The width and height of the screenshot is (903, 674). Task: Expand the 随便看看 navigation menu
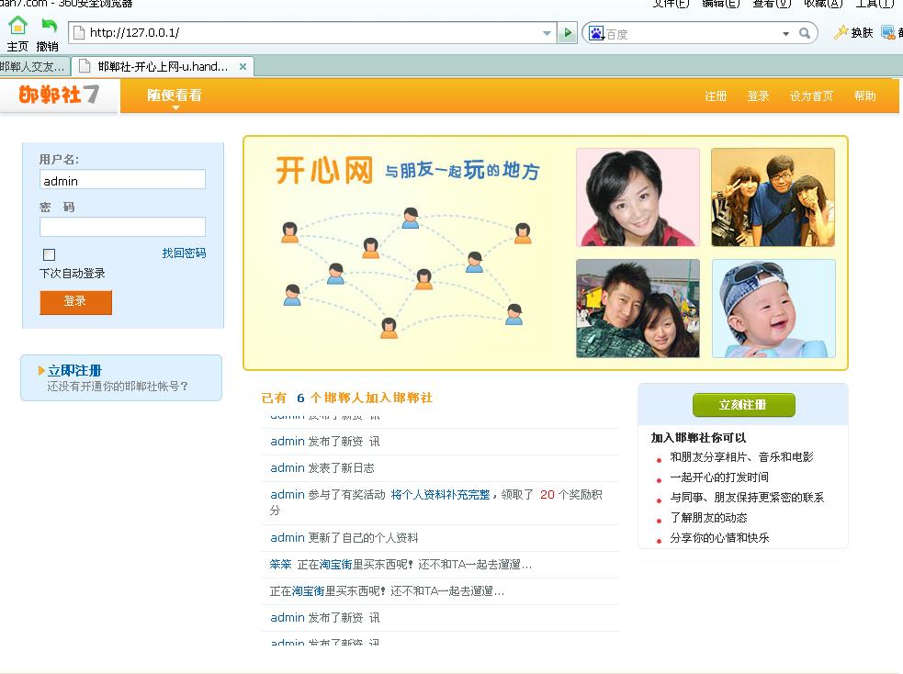(175, 96)
